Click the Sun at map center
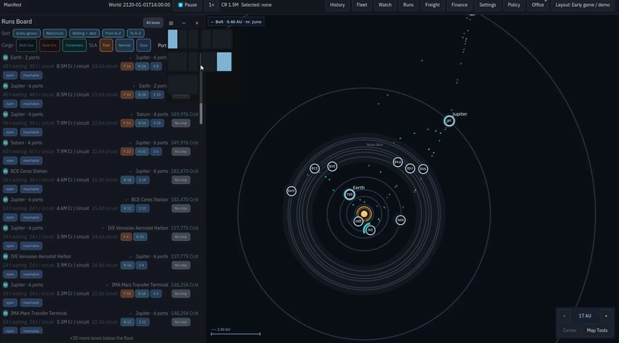 (x=364, y=214)
